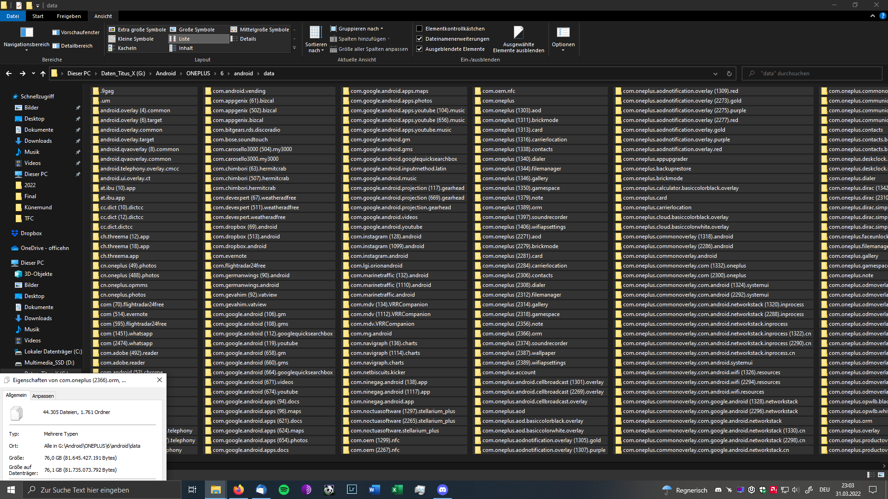888x499 pixels.
Task: Select folder com.oneplus (2366).orm
Action: (x=540, y=334)
